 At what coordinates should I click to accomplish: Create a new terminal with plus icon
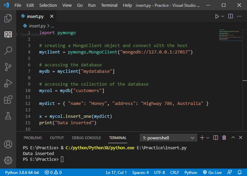(202, 137)
